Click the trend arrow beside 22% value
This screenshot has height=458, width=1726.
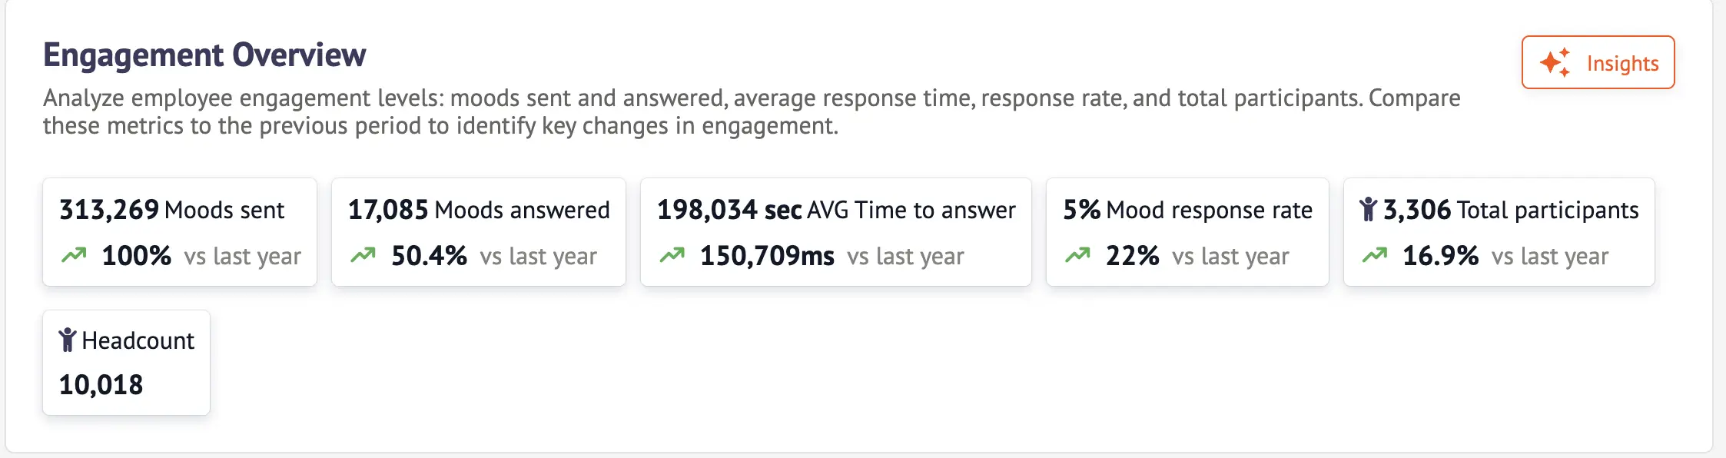click(1077, 255)
